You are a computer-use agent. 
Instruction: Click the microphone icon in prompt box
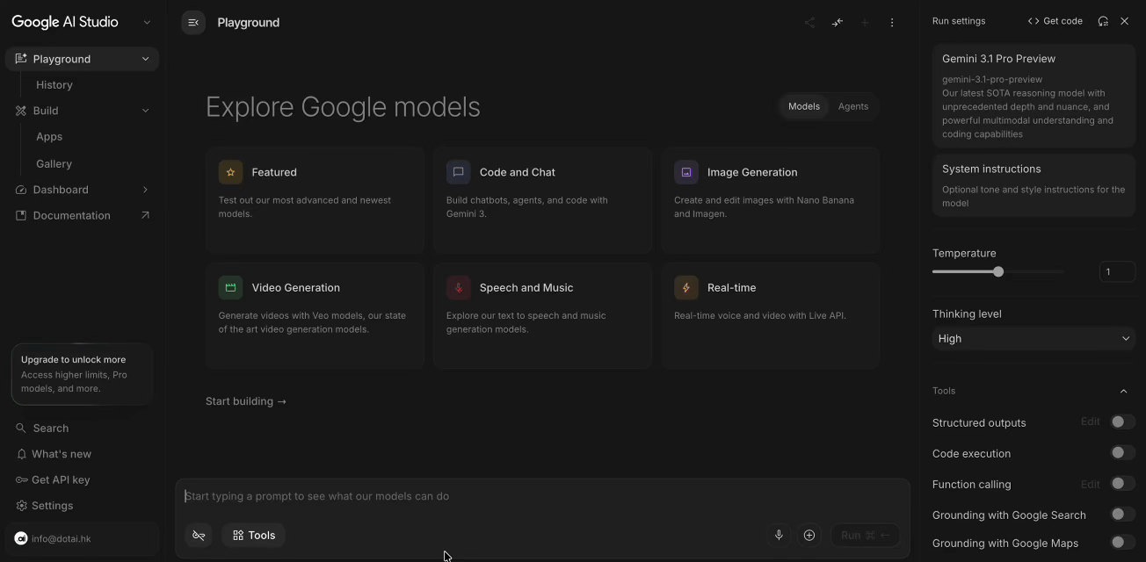tap(779, 535)
